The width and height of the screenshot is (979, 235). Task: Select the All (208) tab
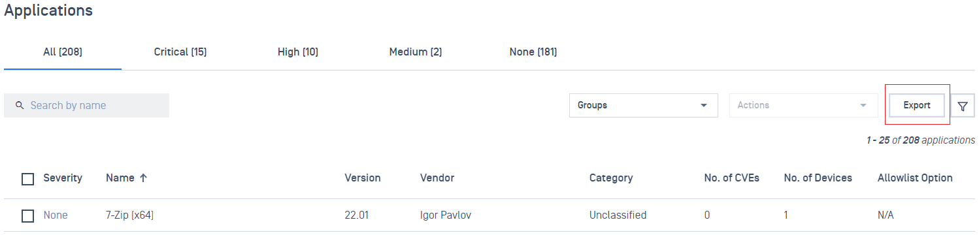(63, 52)
